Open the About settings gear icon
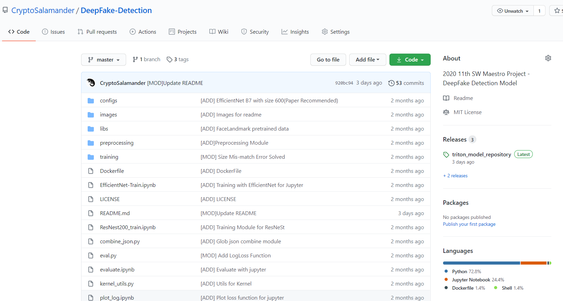563x301 pixels. tap(548, 58)
